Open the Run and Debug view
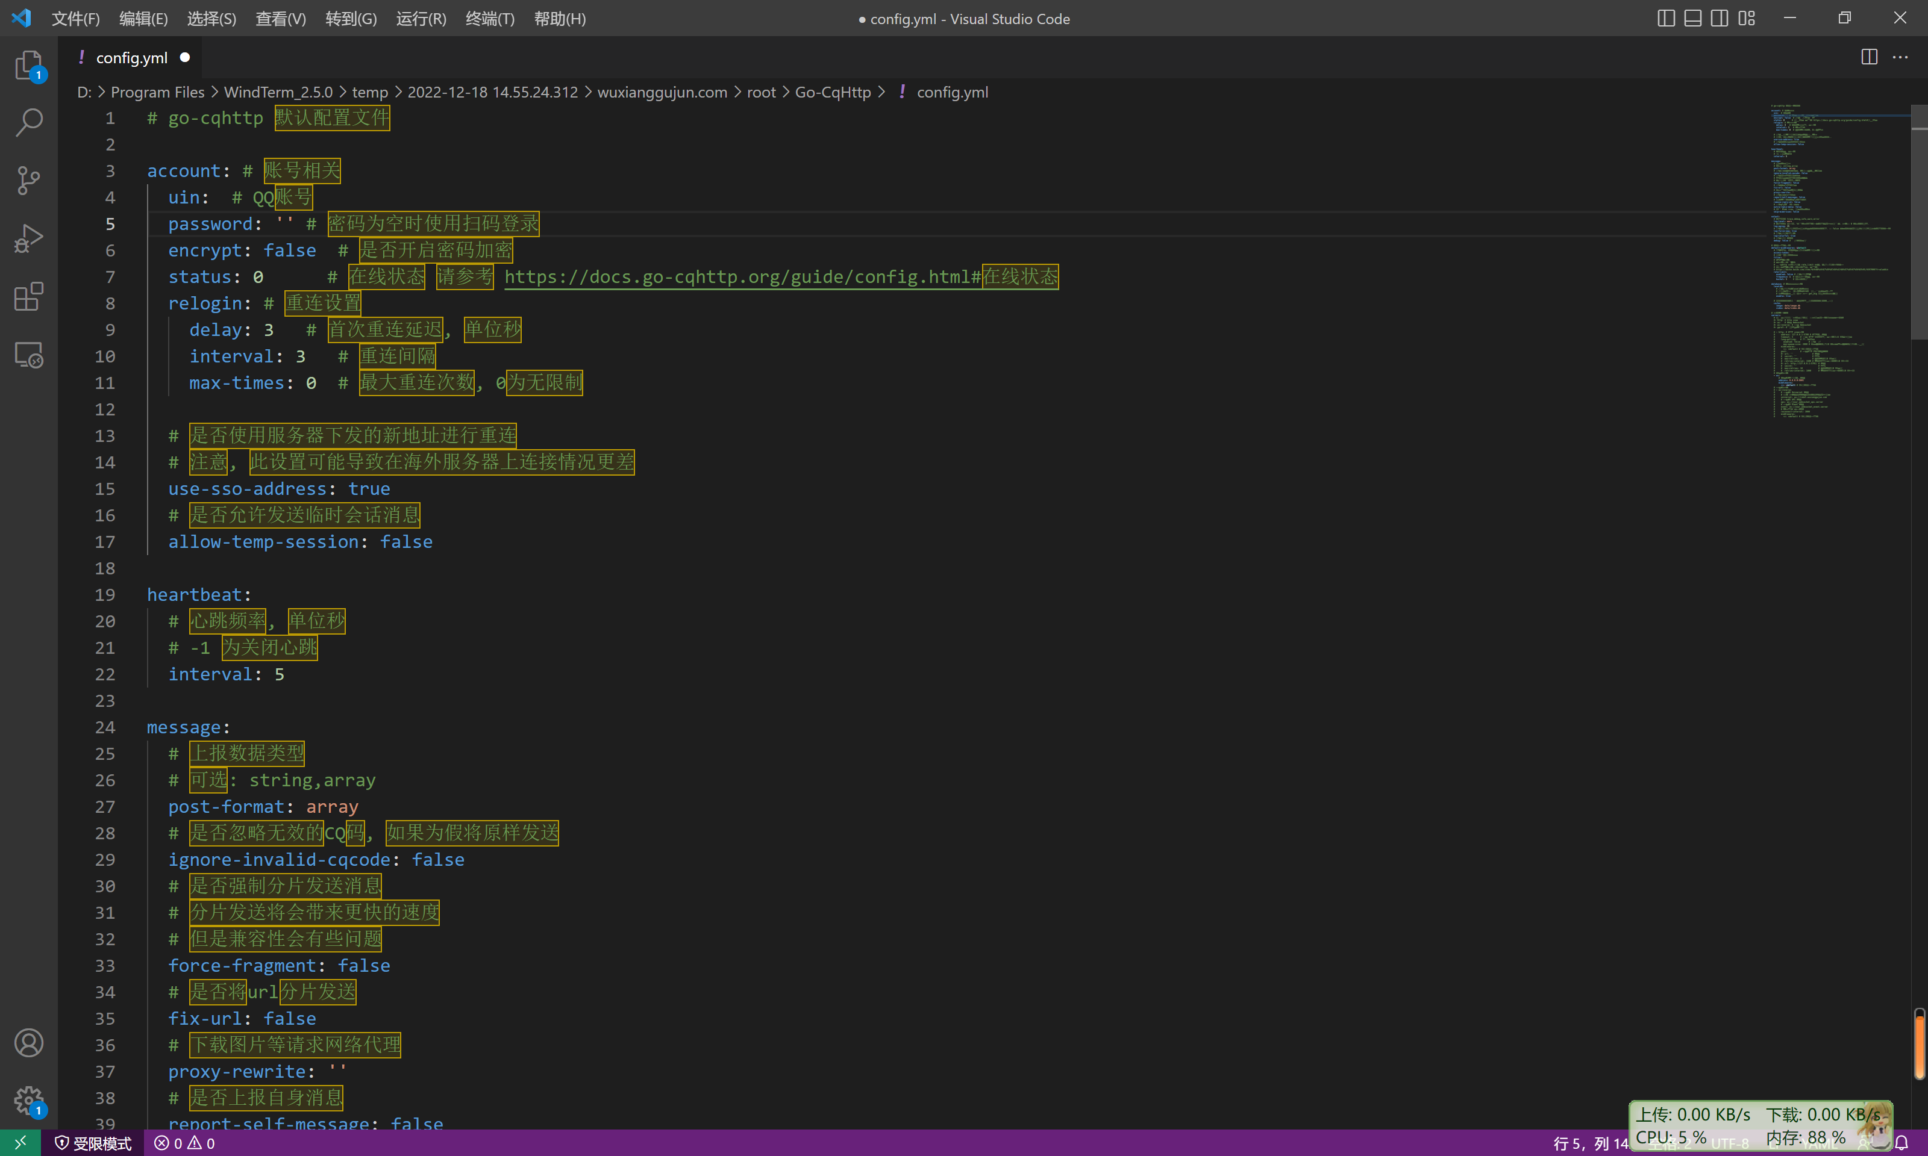Screen dimensions: 1928x1156 (28, 238)
